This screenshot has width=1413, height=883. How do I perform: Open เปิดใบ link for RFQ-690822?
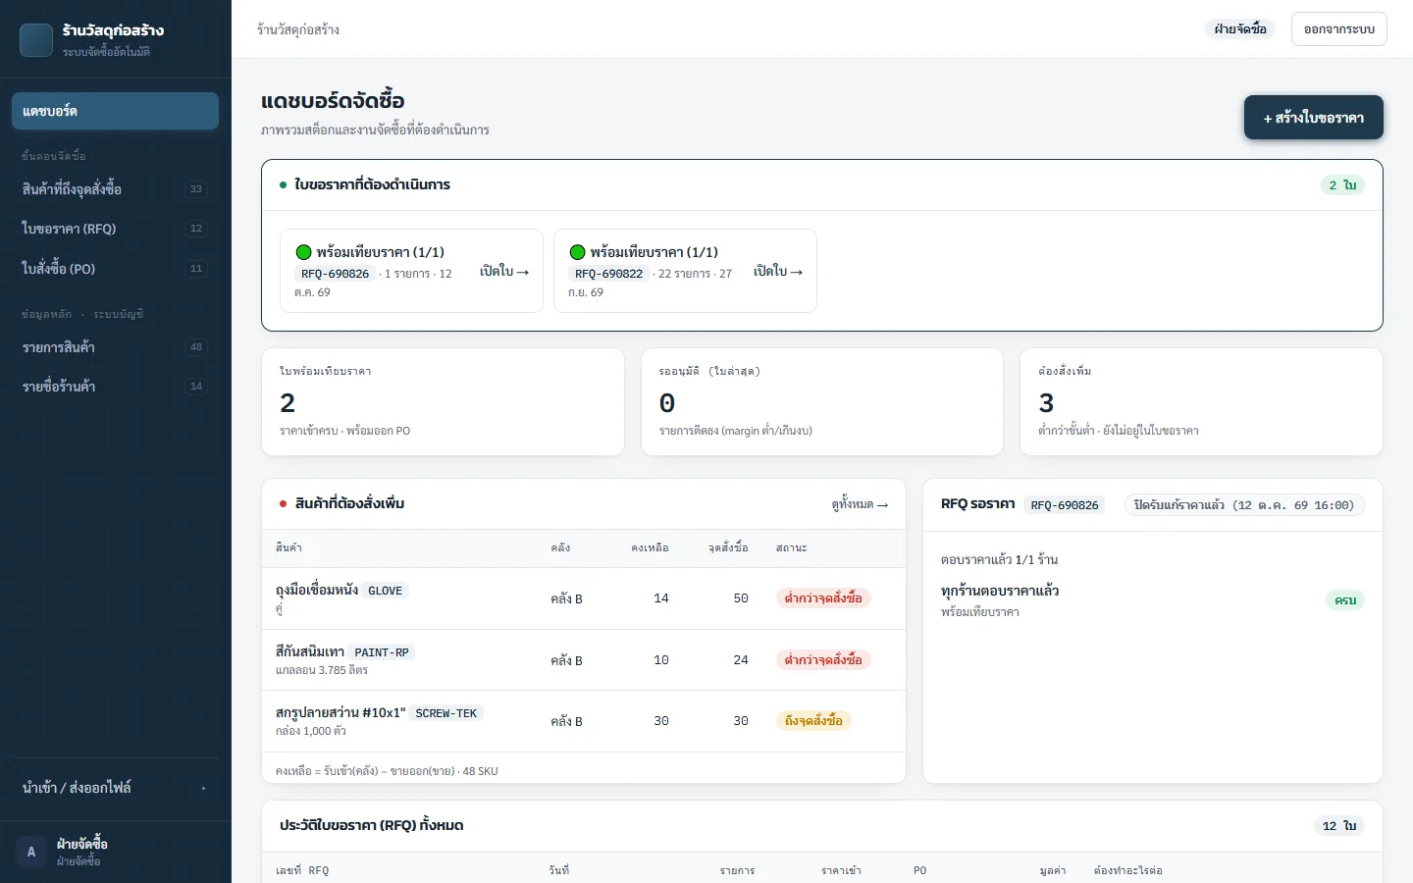tap(778, 271)
